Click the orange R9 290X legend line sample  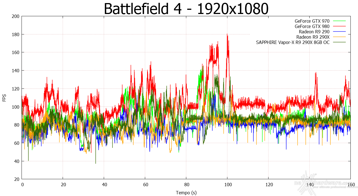point(339,37)
